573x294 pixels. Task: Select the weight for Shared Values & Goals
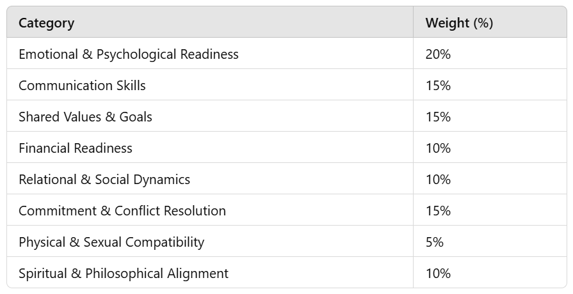(x=438, y=117)
